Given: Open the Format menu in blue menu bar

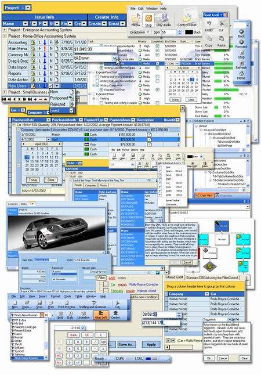Looking at the screenshot, I should point(55,296).
